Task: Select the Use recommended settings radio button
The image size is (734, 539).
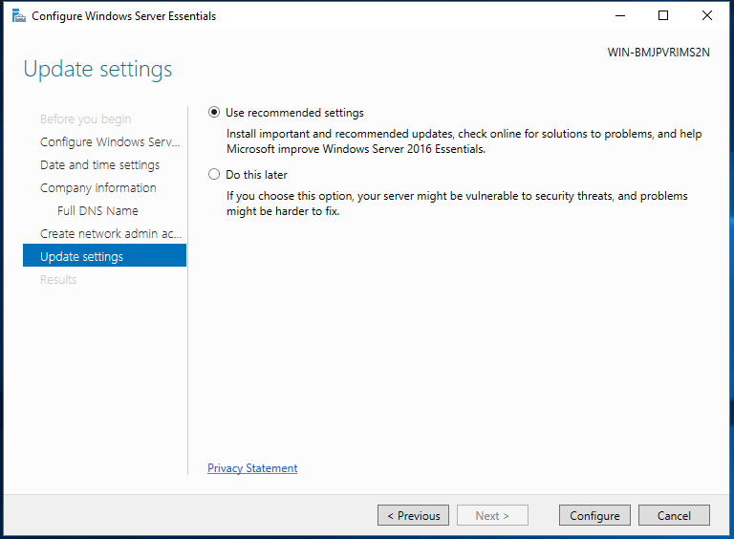Action: 214,113
